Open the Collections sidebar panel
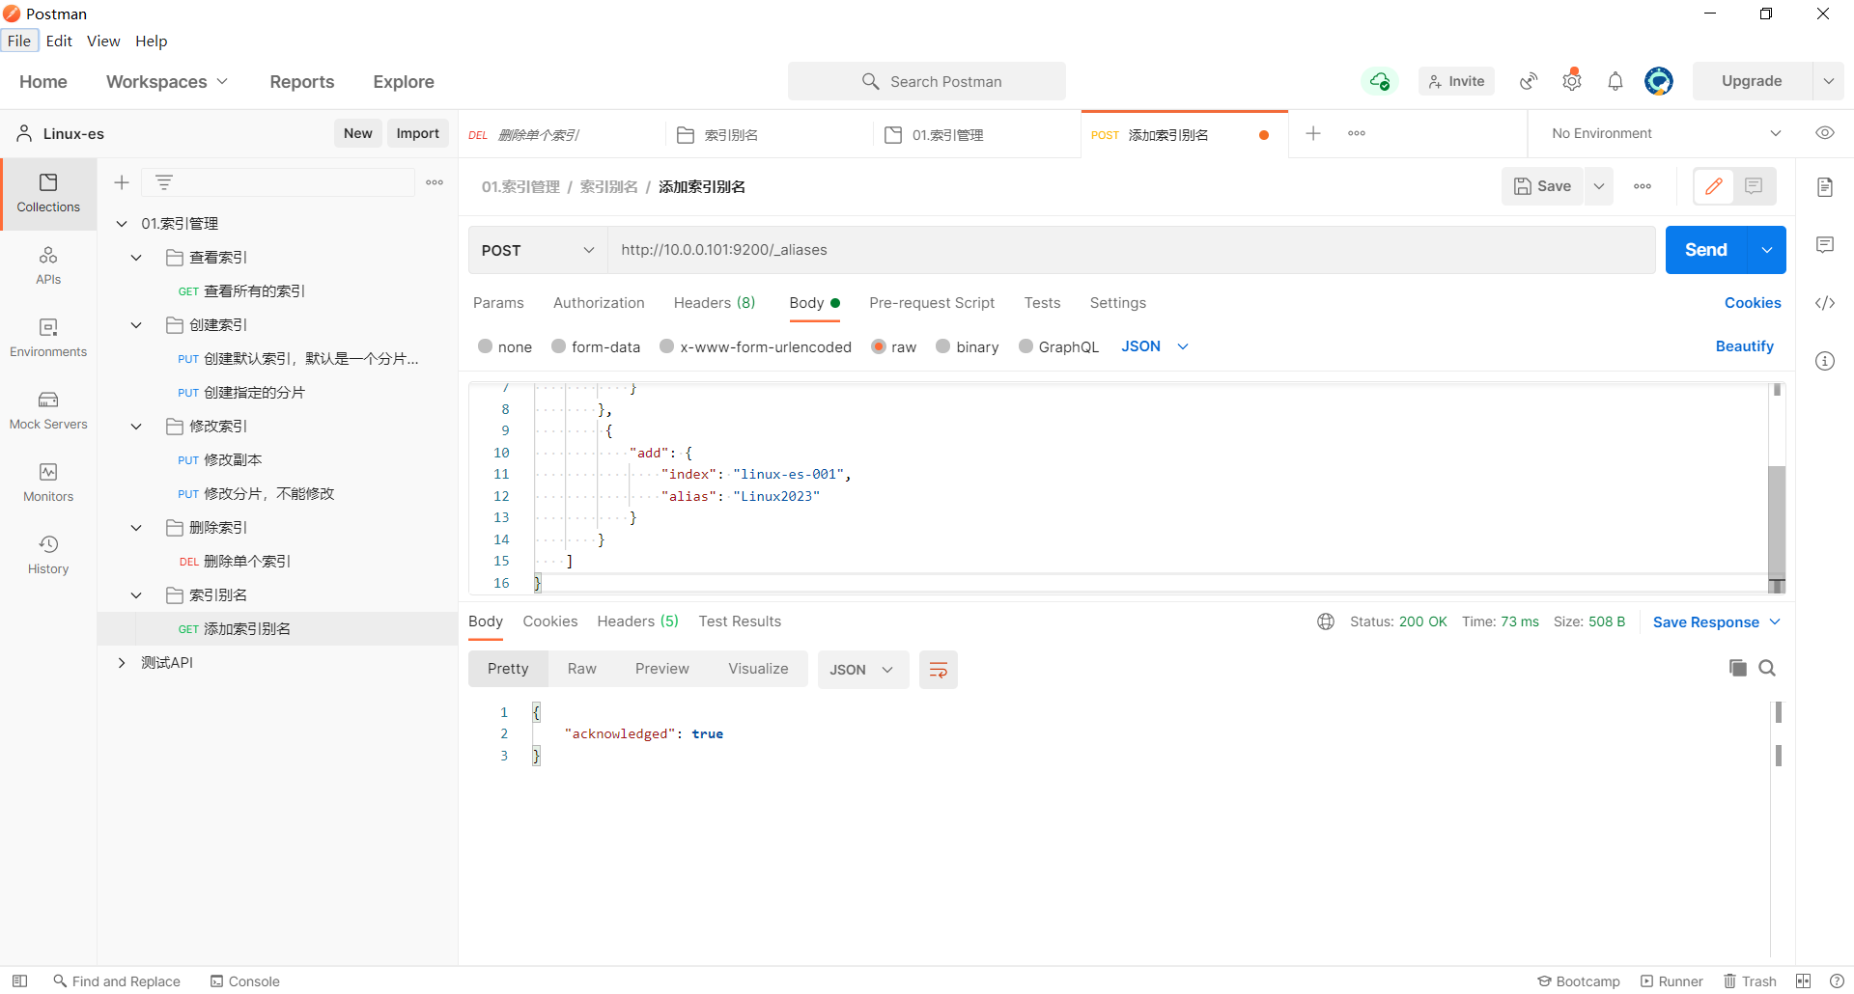This screenshot has width=1854, height=994. pyautogui.click(x=48, y=193)
